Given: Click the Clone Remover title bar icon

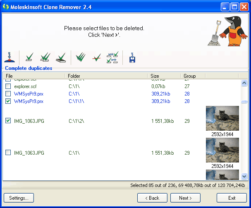Looking at the screenshot, I should click(6, 7).
